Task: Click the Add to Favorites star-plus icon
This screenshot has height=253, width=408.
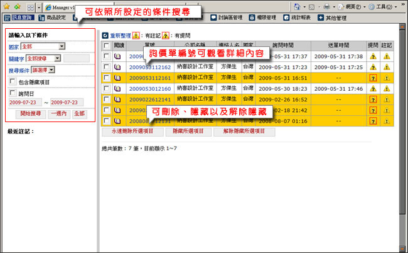Action: click(x=18, y=6)
